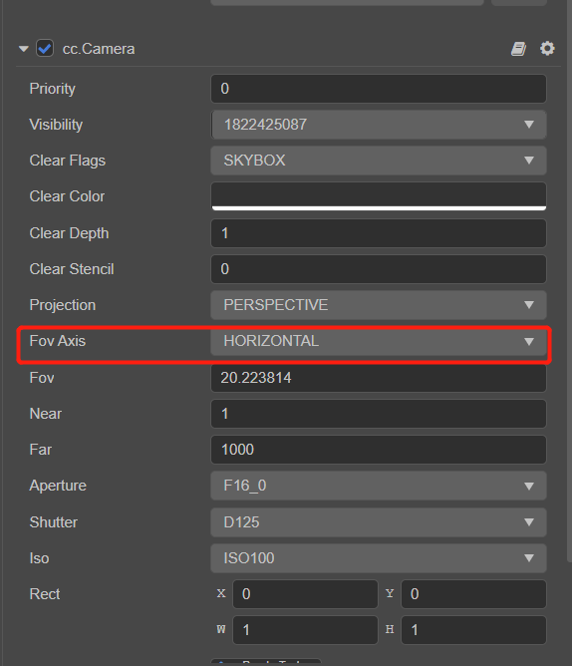Click the Rect property label

click(45, 594)
